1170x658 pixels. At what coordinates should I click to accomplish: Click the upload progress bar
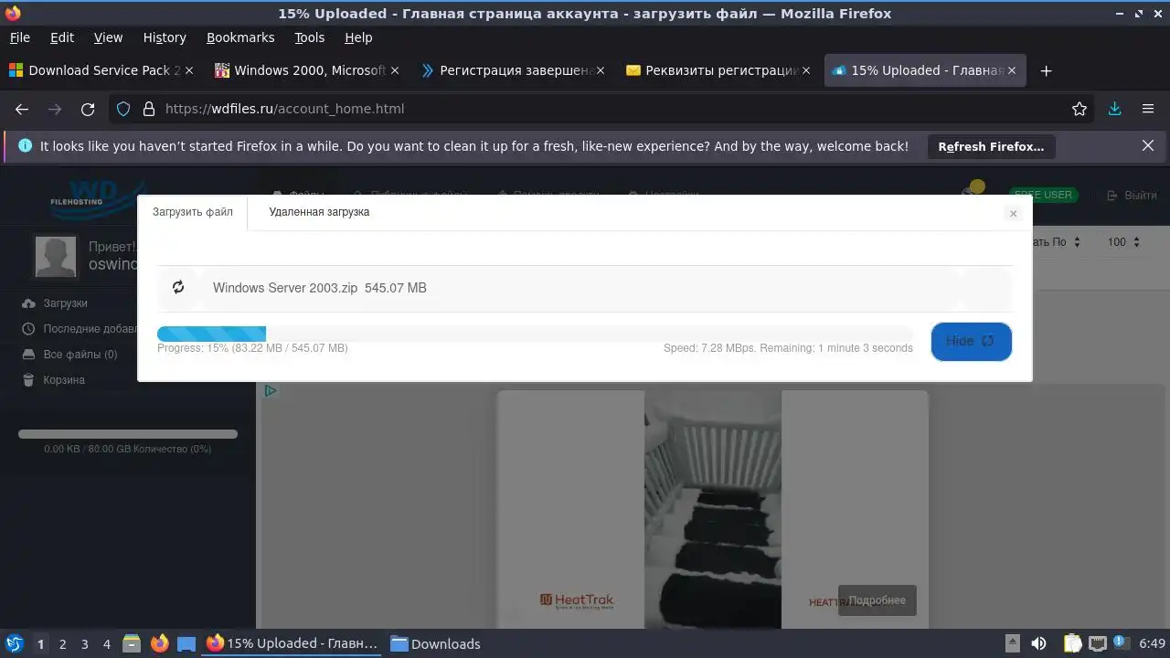[535, 334]
